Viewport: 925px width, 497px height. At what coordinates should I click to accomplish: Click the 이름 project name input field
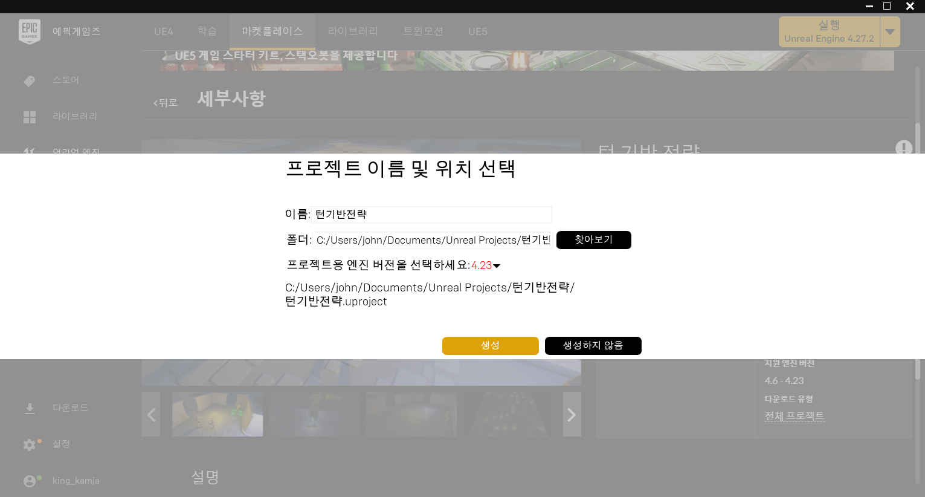coord(431,215)
